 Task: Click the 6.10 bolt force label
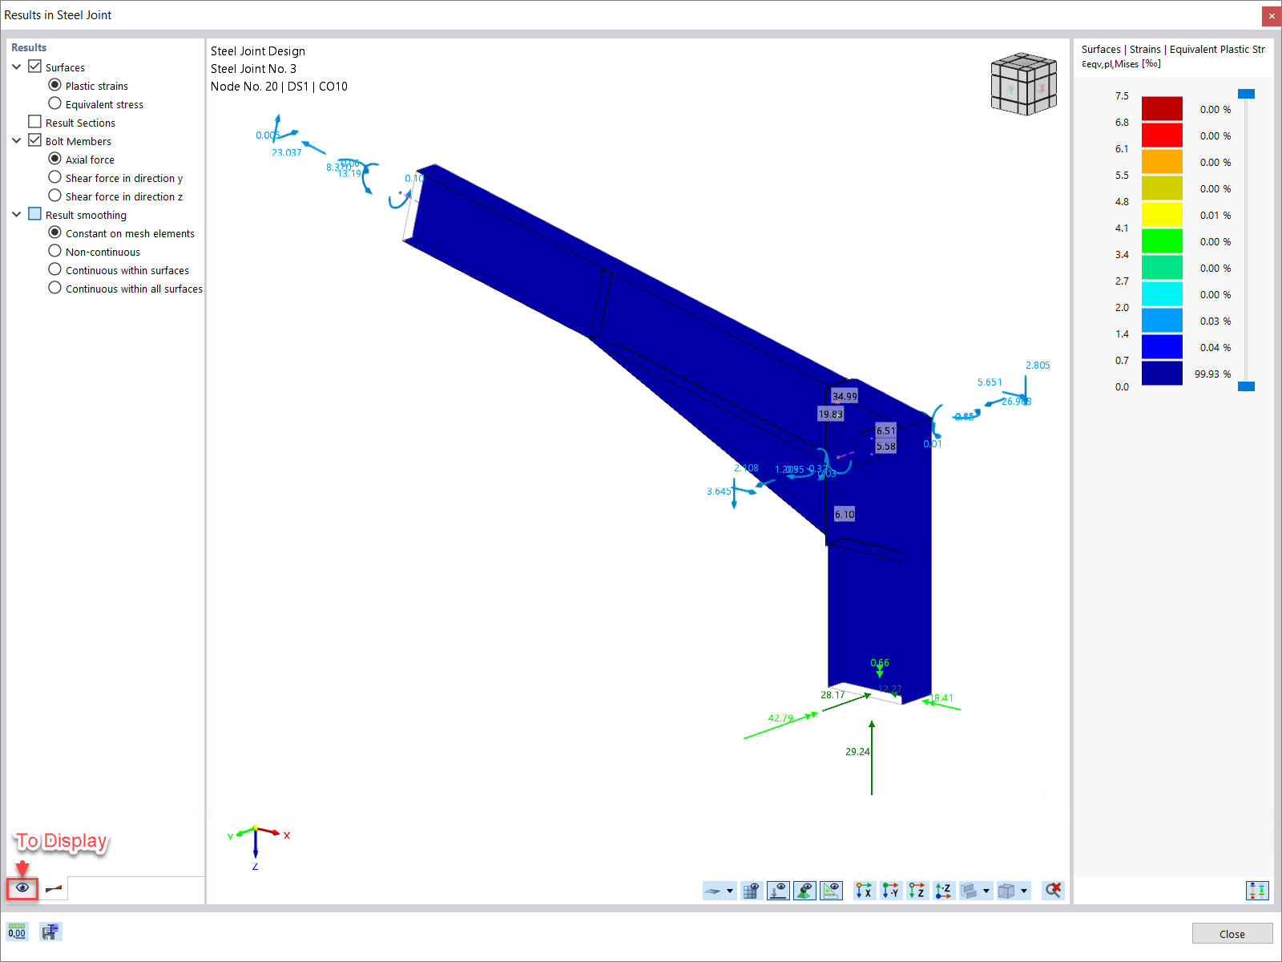(845, 515)
